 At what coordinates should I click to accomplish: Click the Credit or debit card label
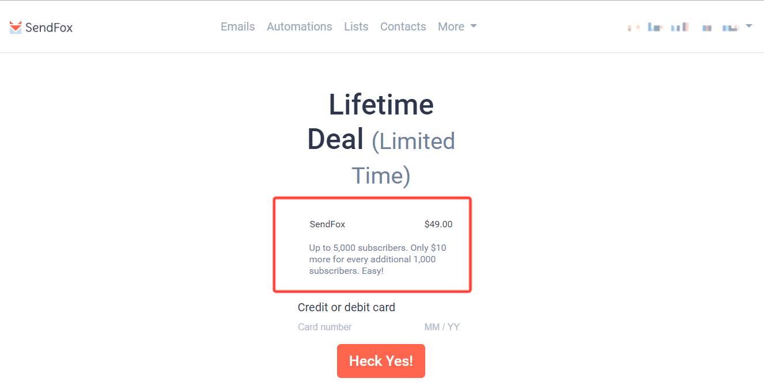point(346,307)
